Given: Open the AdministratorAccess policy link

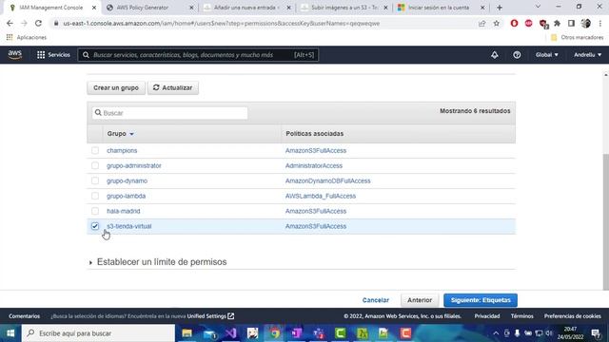Looking at the screenshot, I should [x=314, y=165].
